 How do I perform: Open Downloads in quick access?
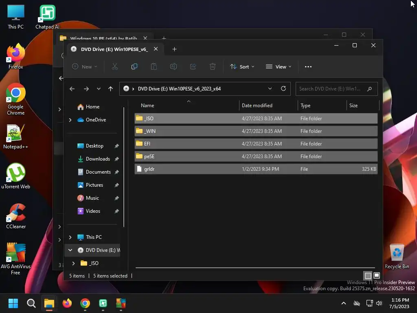pyautogui.click(x=98, y=159)
